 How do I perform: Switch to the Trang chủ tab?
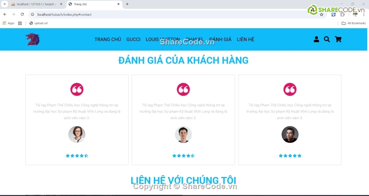[x=94, y=4]
